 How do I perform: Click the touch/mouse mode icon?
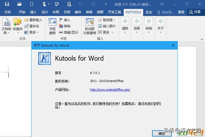point(44,4)
